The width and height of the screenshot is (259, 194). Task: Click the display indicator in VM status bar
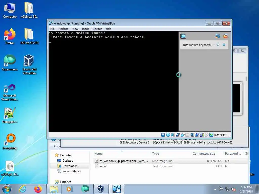pos(192,135)
